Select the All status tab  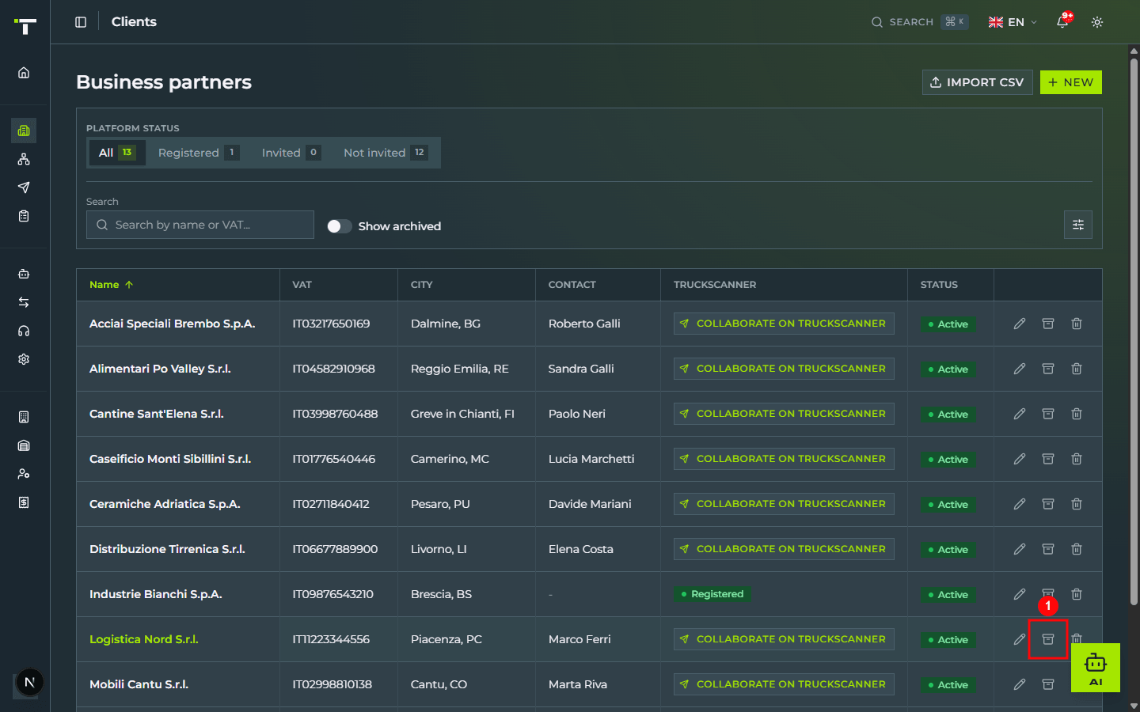tap(117, 153)
